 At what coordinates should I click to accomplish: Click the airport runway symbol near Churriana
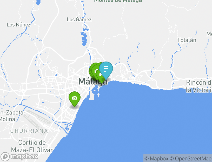coord(37,121)
